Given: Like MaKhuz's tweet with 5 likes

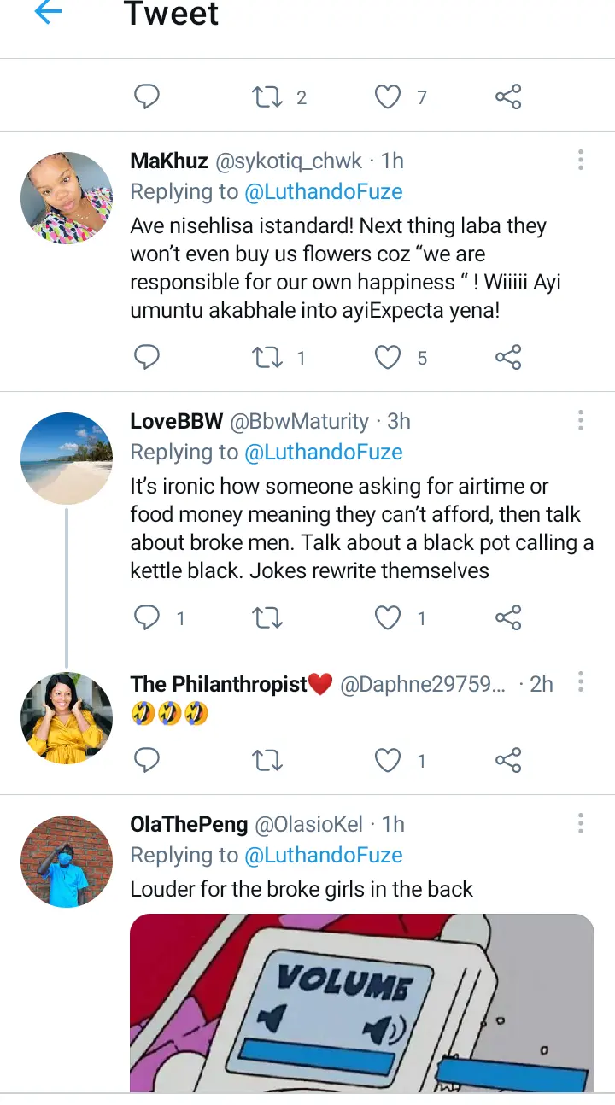Looking at the screenshot, I should click(x=389, y=357).
